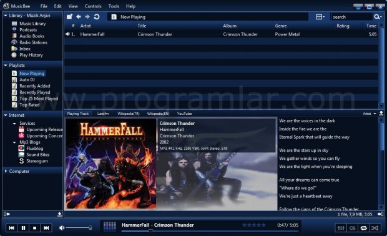The height and width of the screenshot is (236, 387).
Task: Open the Help menu
Action: point(130,6)
